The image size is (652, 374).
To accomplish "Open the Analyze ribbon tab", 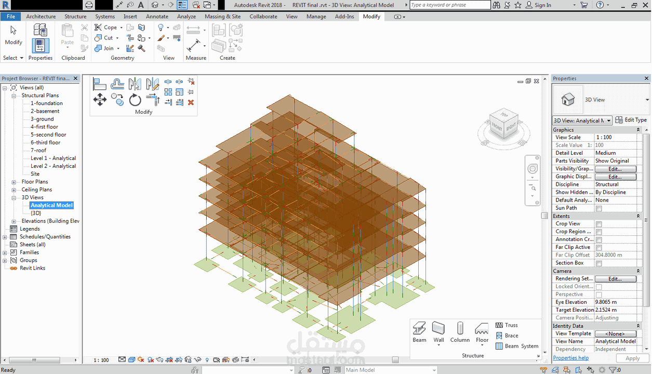I will (x=187, y=16).
